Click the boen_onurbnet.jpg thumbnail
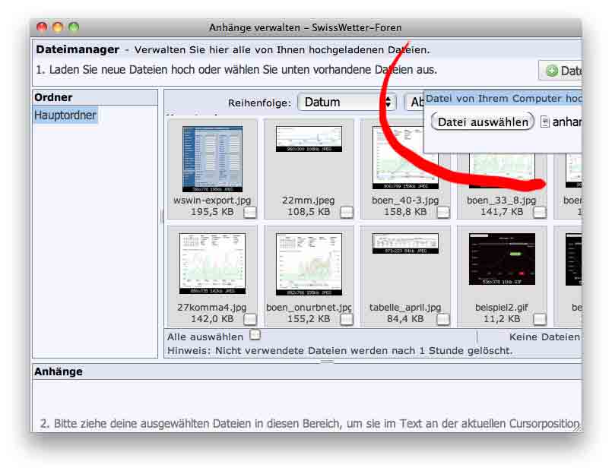 click(x=308, y=263)
